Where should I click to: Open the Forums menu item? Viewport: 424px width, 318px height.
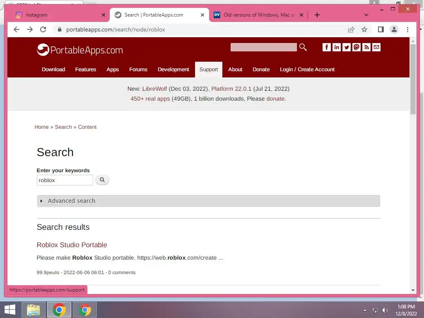138,70
